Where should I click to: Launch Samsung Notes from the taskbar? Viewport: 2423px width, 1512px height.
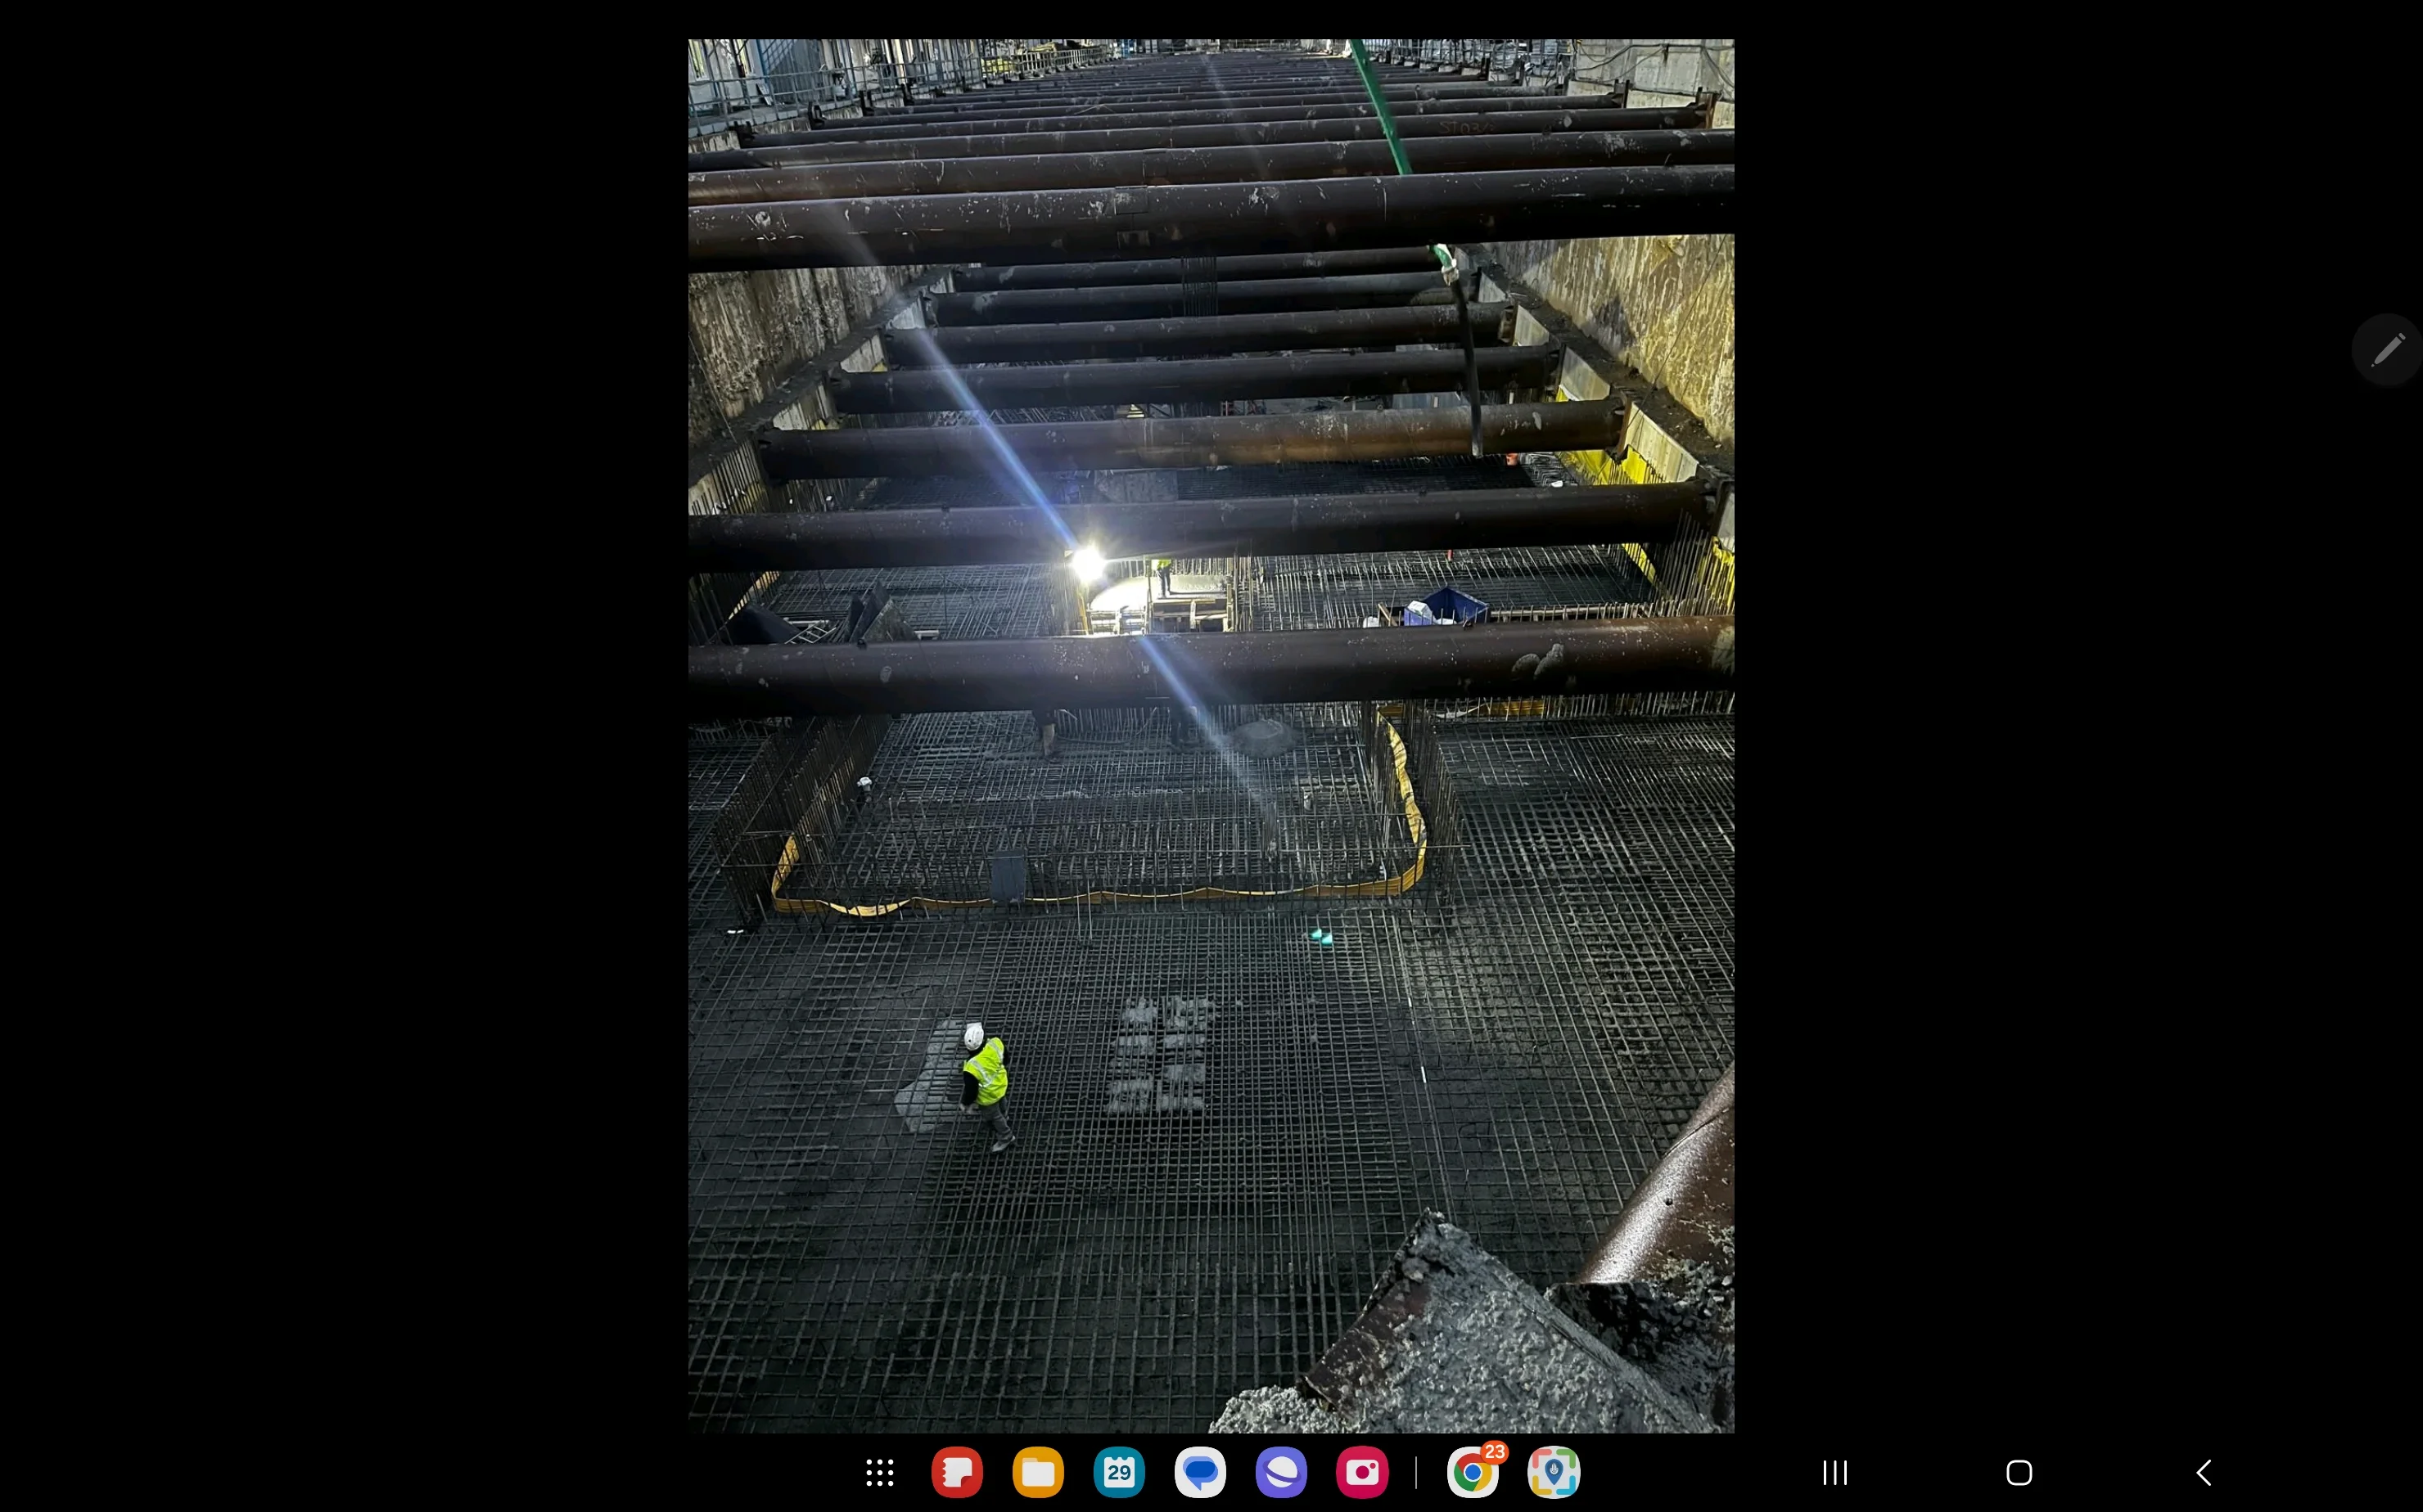958,1472
